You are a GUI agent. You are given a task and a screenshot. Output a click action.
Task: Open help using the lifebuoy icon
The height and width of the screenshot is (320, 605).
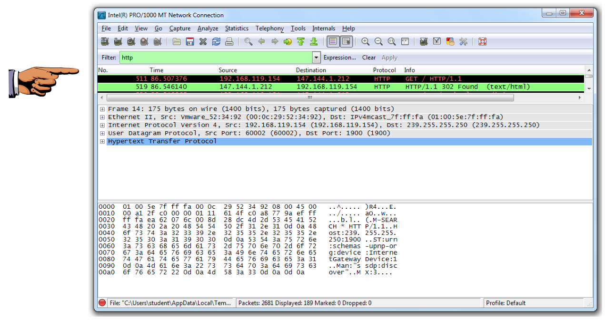483,42
